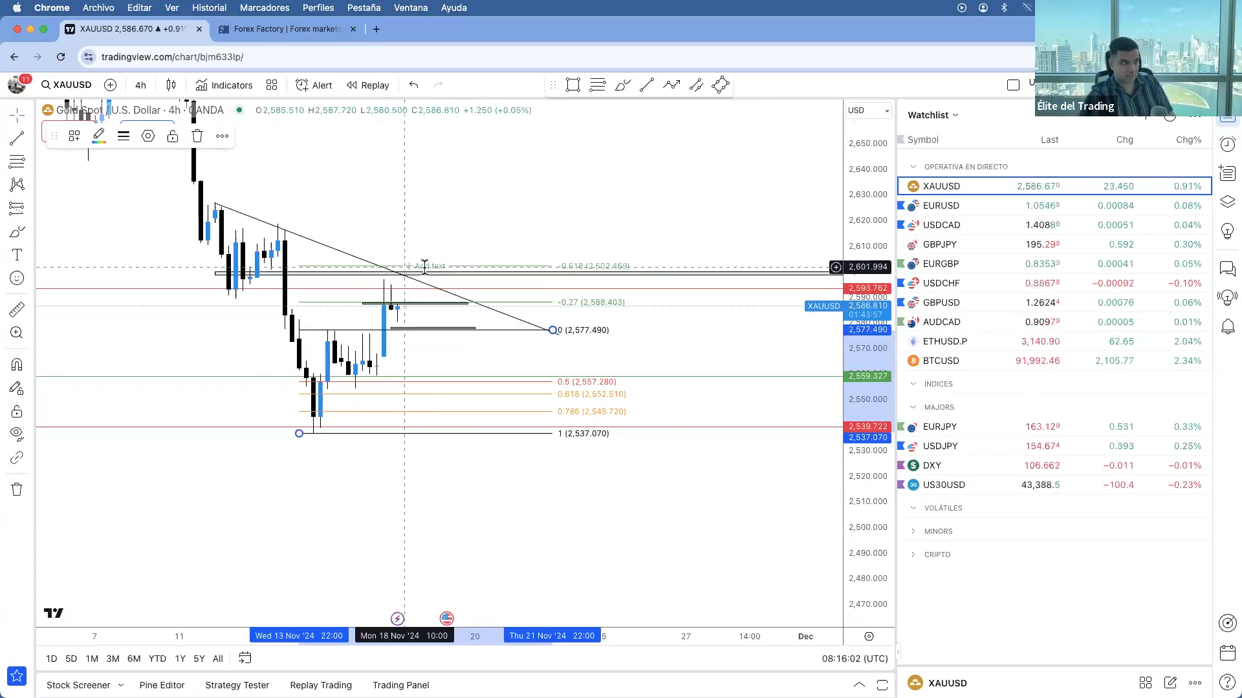The width and height of the screenshot is (1242, 698).
Task: Open more options in floating drawing toolbar
Action: pyautogui.click(x=222, y=136)
